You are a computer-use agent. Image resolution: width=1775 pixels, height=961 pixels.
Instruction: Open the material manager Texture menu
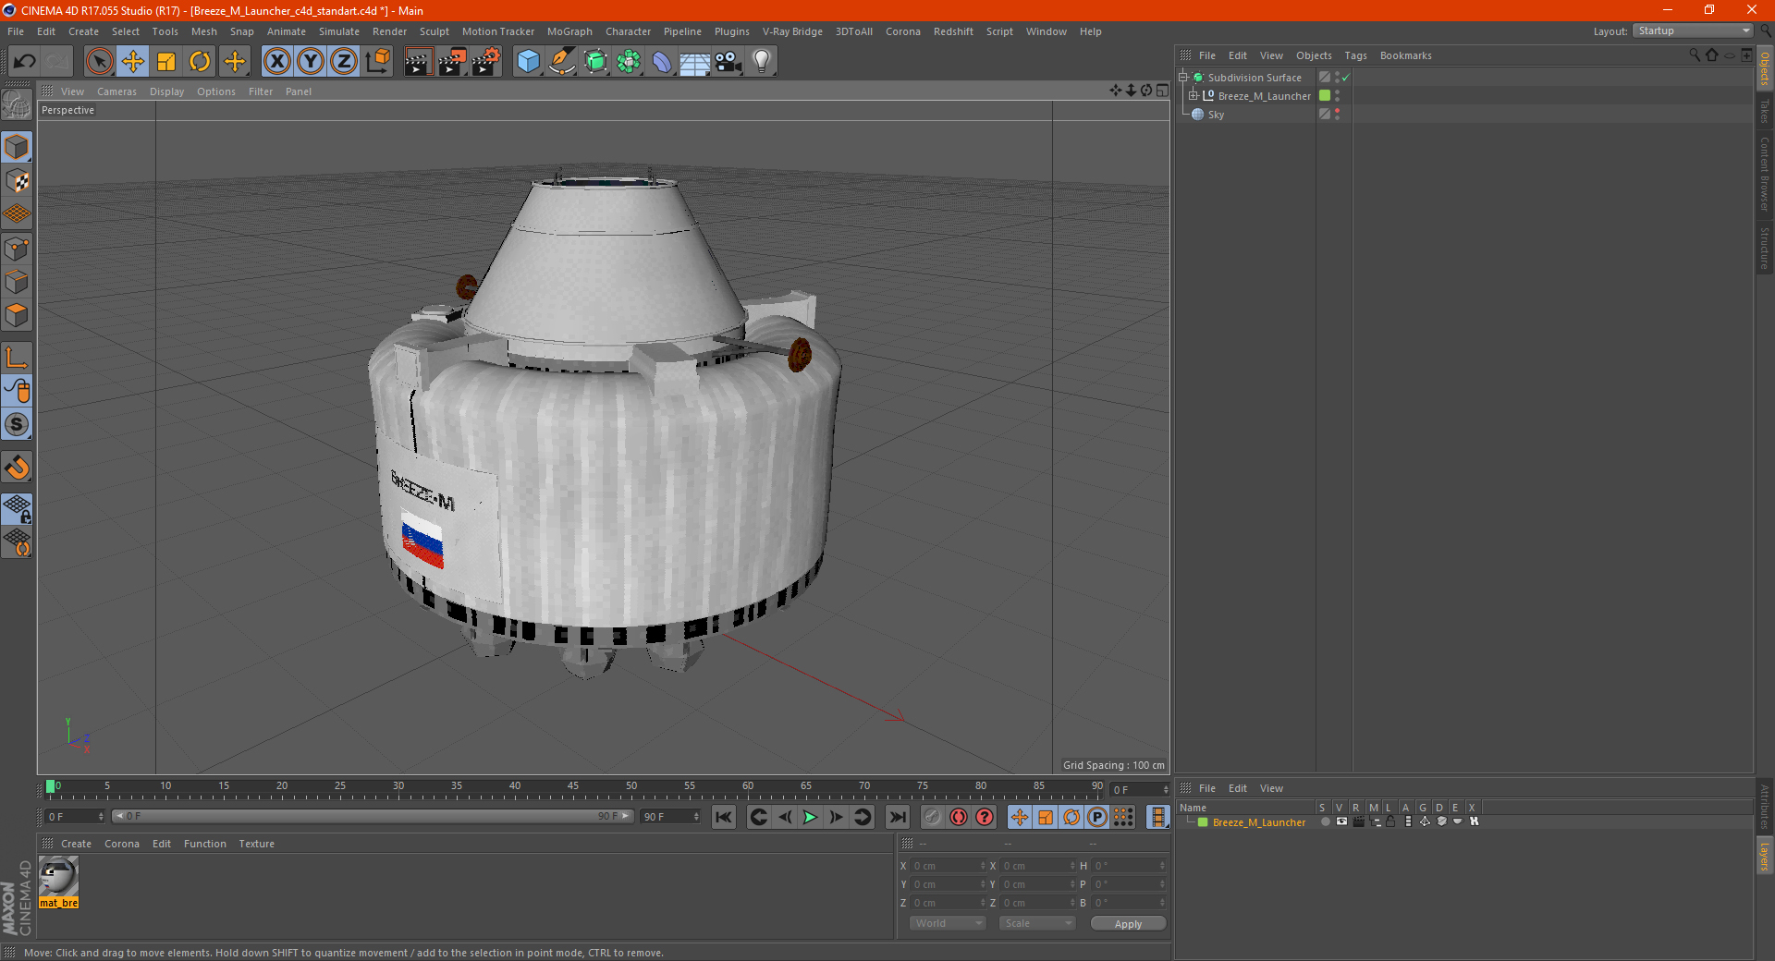pyautogui.click(x=256, y=844)
